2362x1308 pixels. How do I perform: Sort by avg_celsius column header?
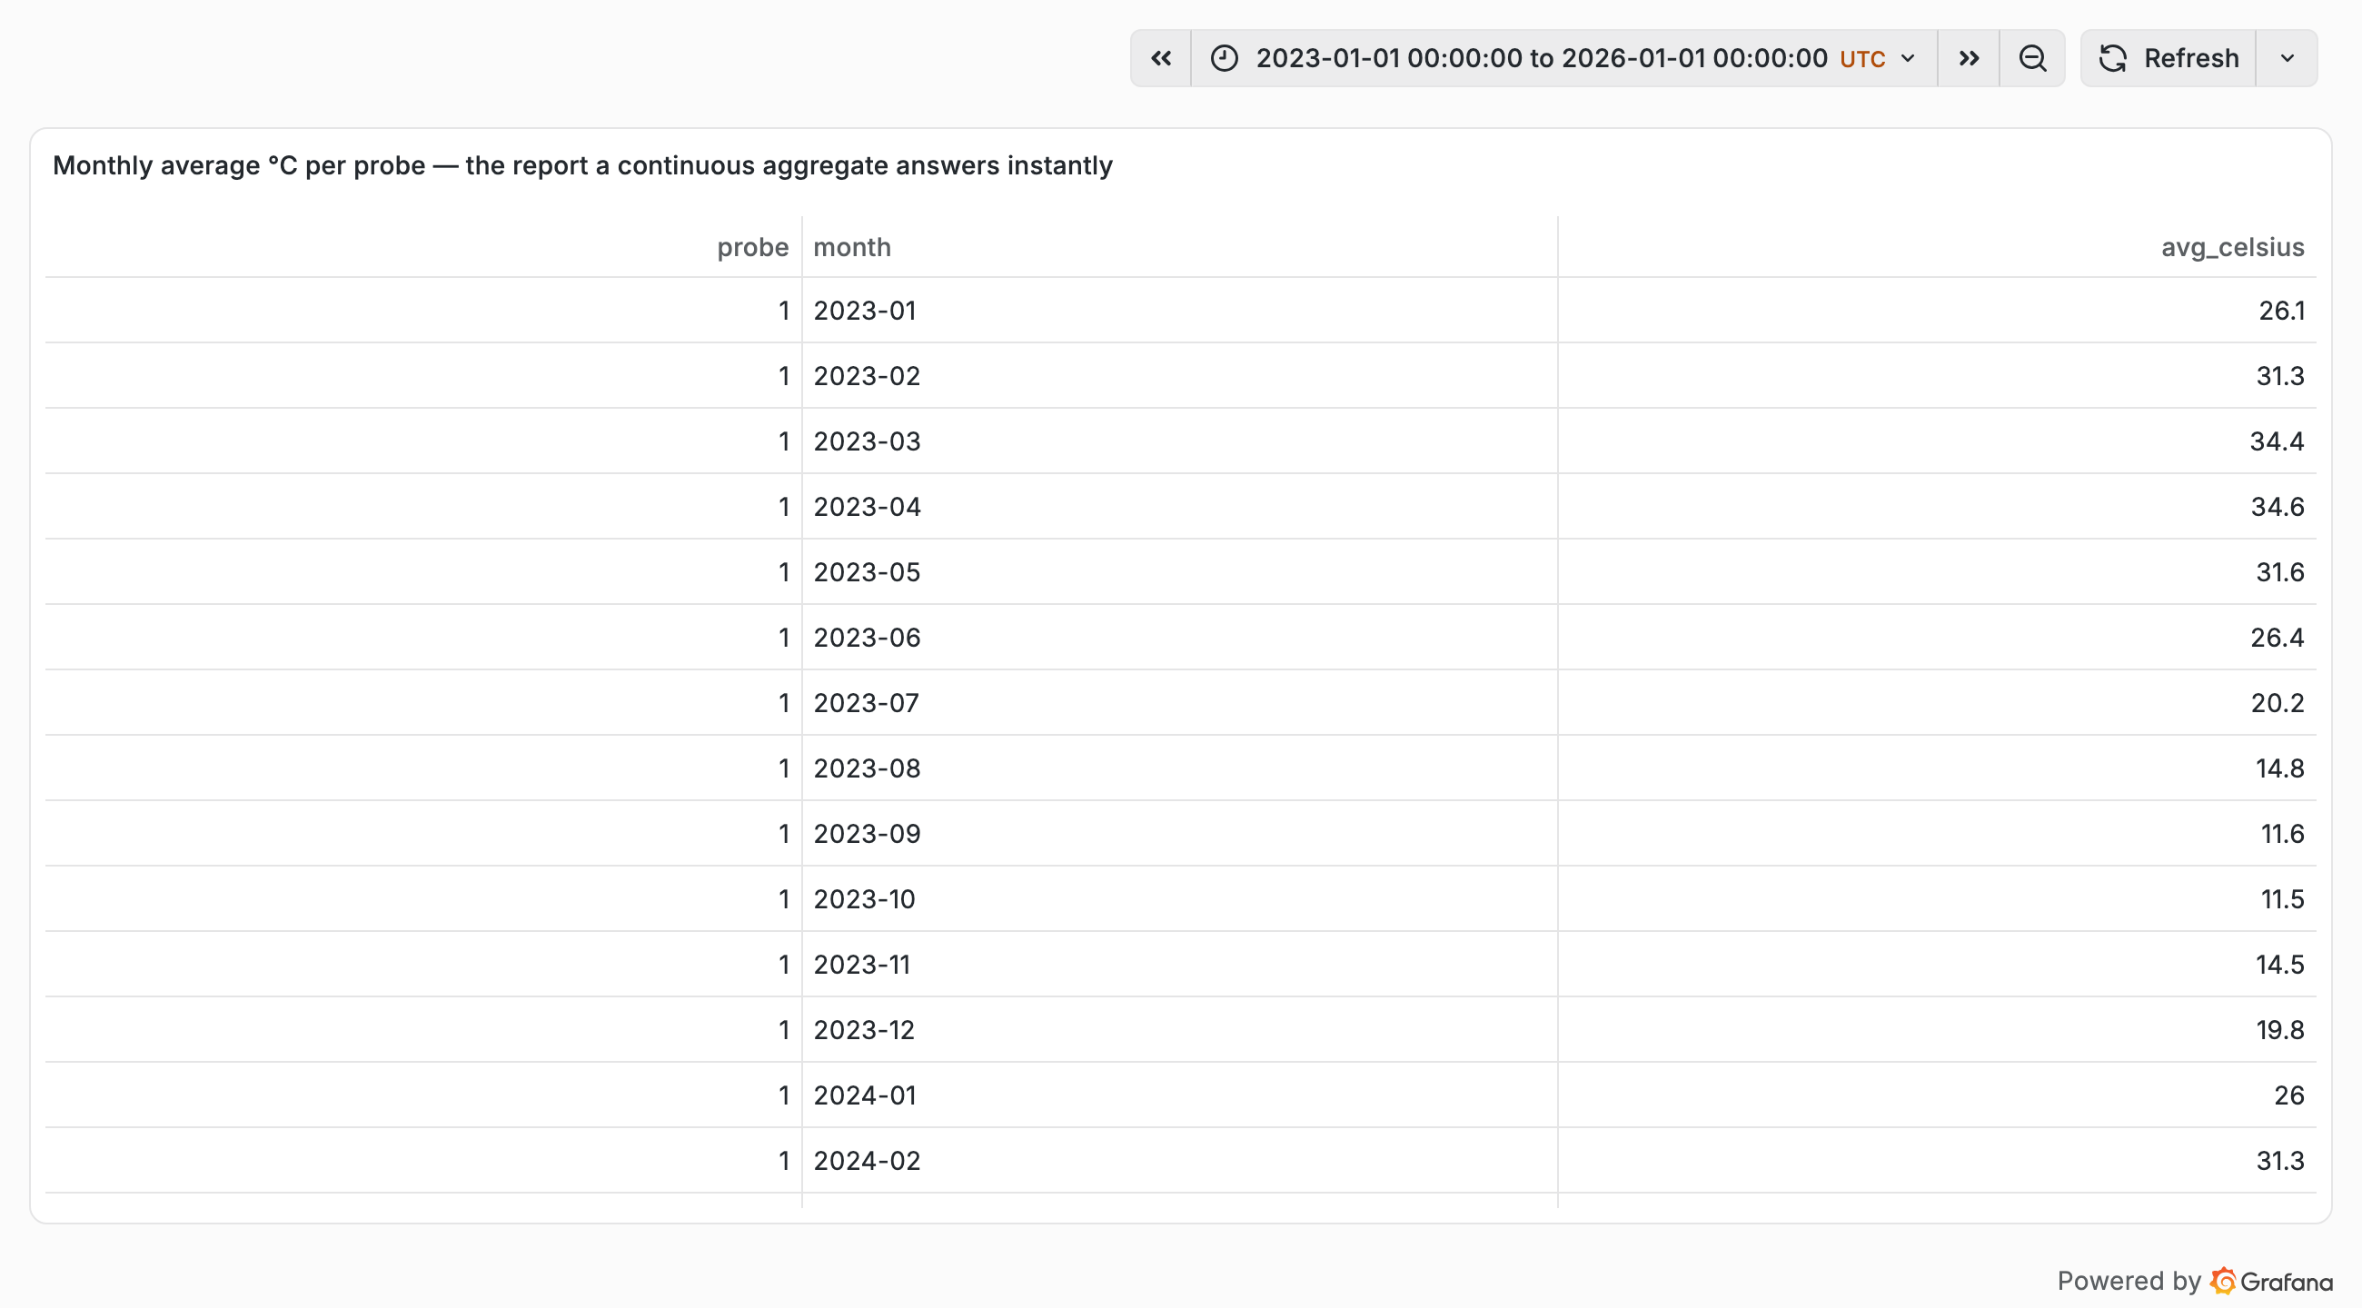(2232, 247)
